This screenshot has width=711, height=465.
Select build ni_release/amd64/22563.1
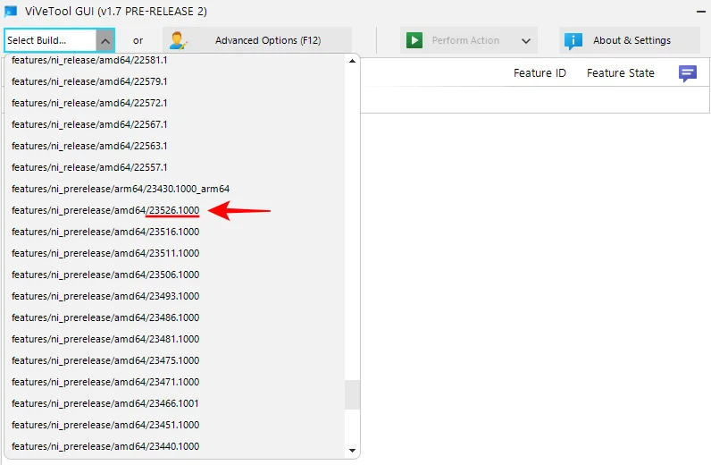coord(174,146)
